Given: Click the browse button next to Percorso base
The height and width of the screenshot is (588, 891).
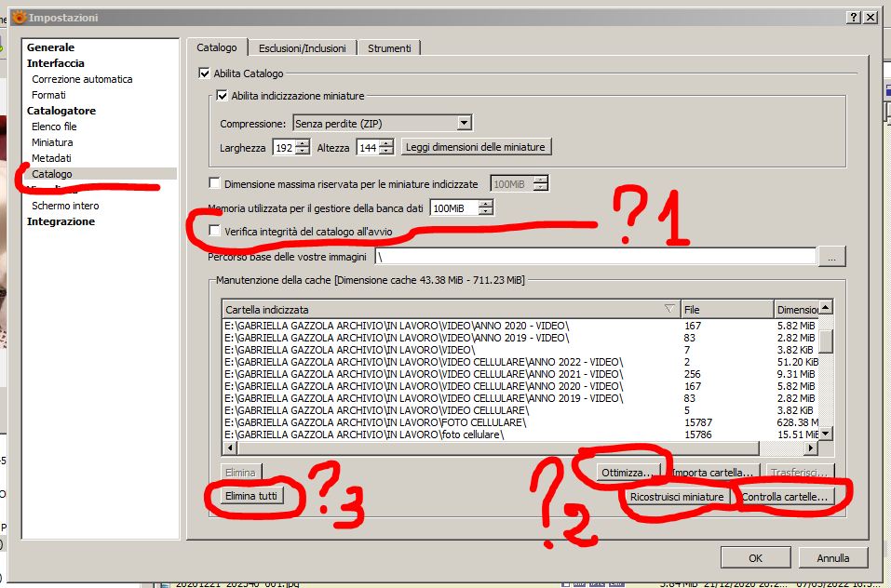Looking at the screenshot, I should (x=831, y=257).
